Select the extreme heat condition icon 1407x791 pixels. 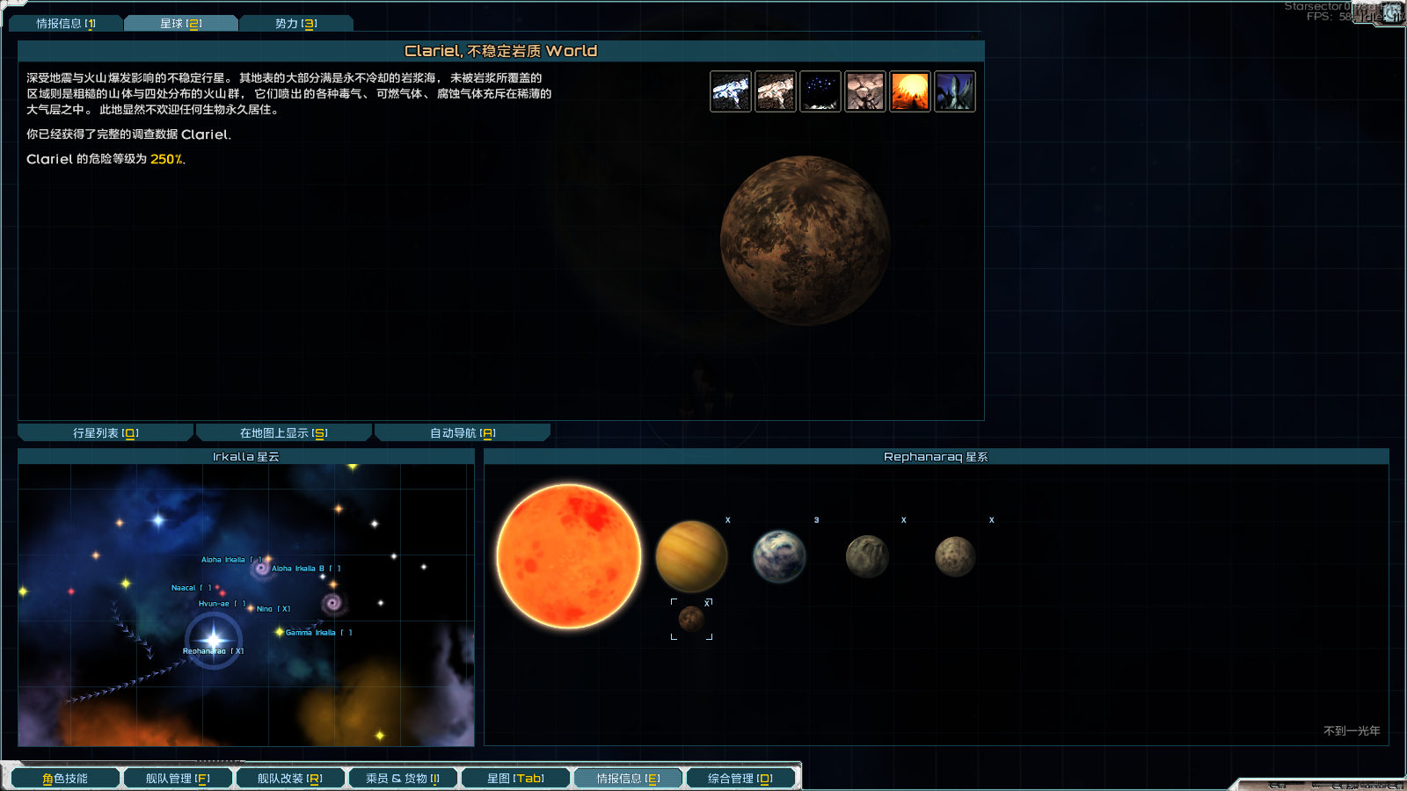(x=910, y=91)
